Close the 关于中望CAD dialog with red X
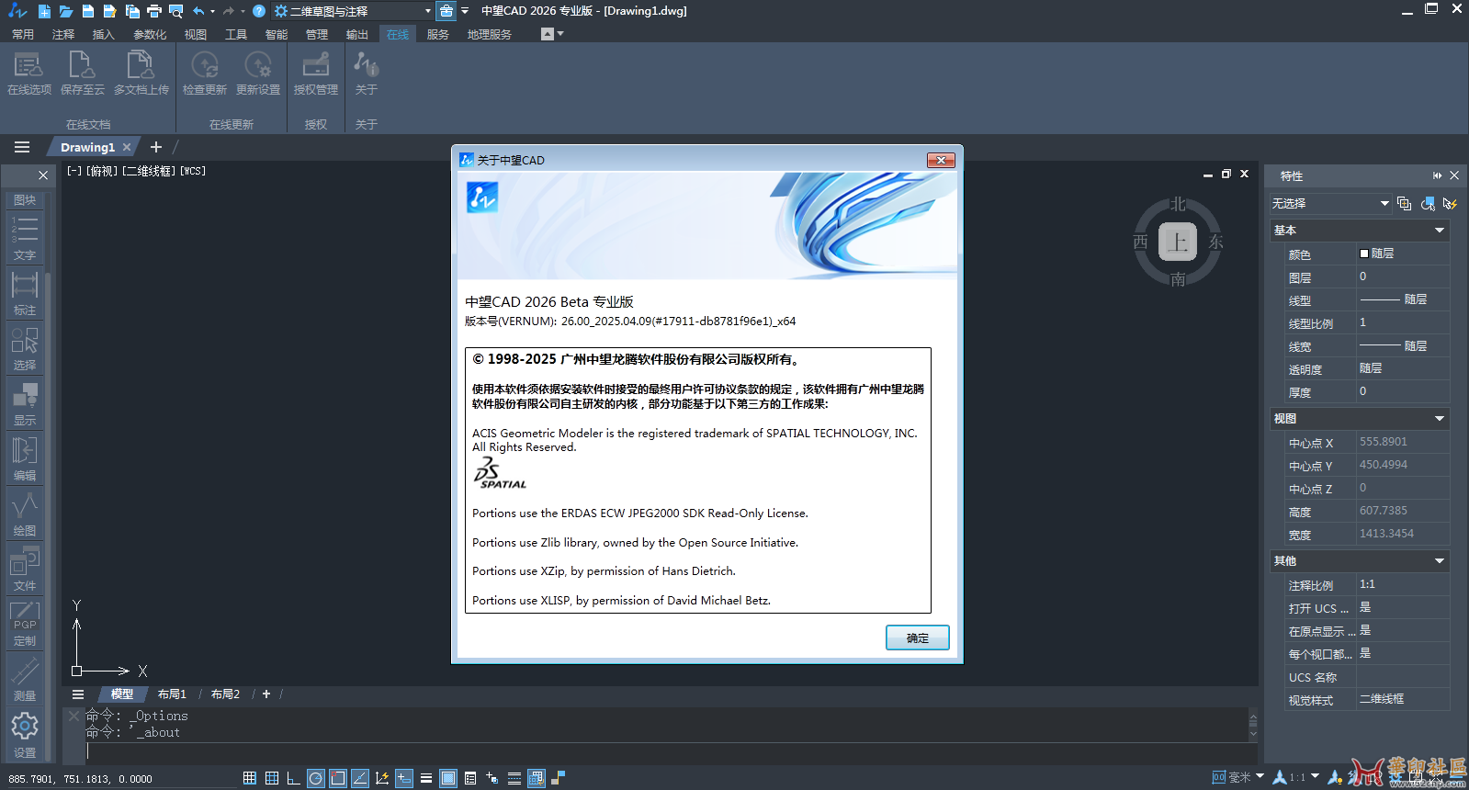 click(x=941, y=160)
